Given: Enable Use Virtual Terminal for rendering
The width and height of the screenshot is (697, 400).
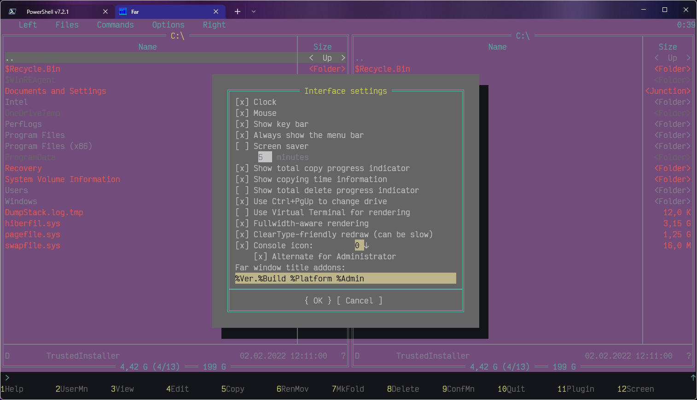Looking at the screenshot, I should (x=242, y=212).
